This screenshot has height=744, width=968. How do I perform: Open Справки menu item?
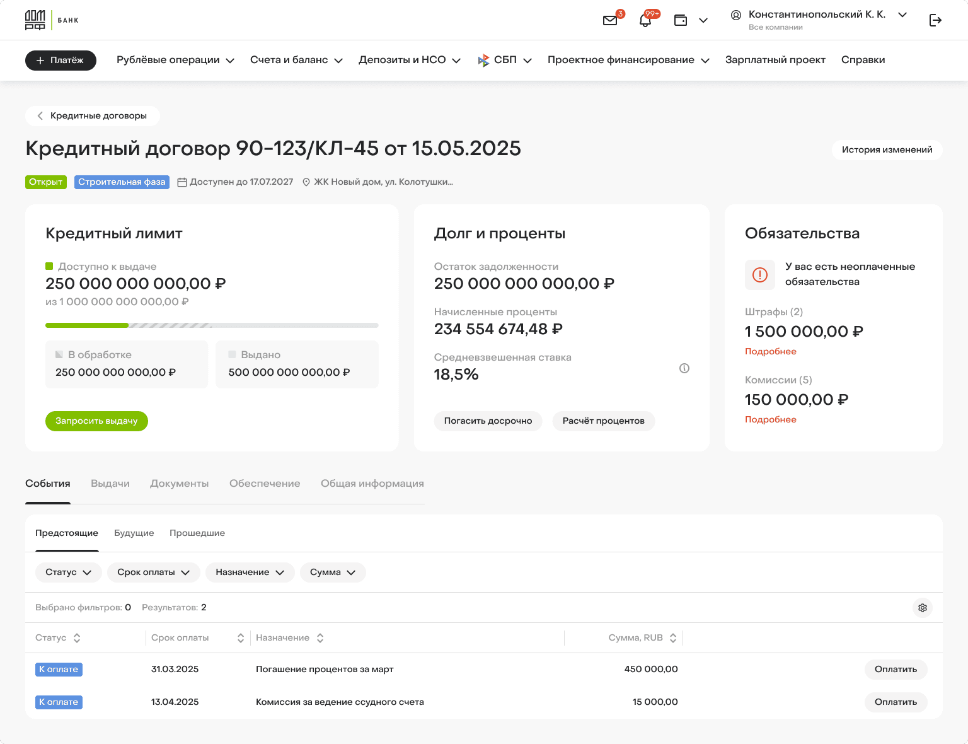(863, 60)
